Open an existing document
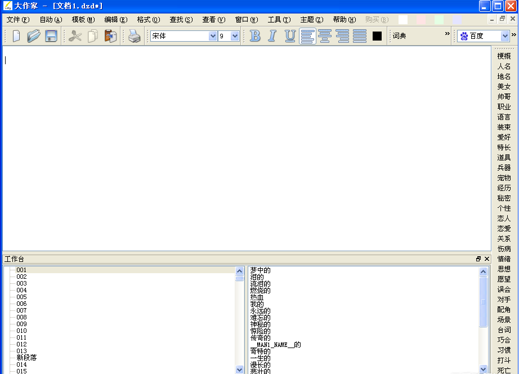Screen dimensions: 519x374 pos(33,35)
